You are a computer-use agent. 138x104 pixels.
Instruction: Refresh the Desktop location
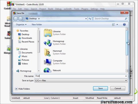pyautogui.click(x=90, y=18)
